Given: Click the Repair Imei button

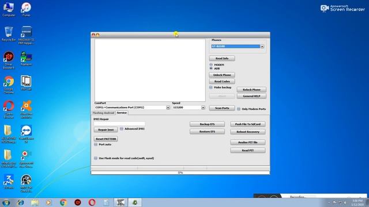Looking at the screenshot, I should point(106,129).
